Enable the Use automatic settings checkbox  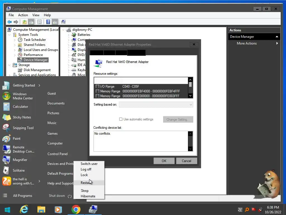(121, 119)
